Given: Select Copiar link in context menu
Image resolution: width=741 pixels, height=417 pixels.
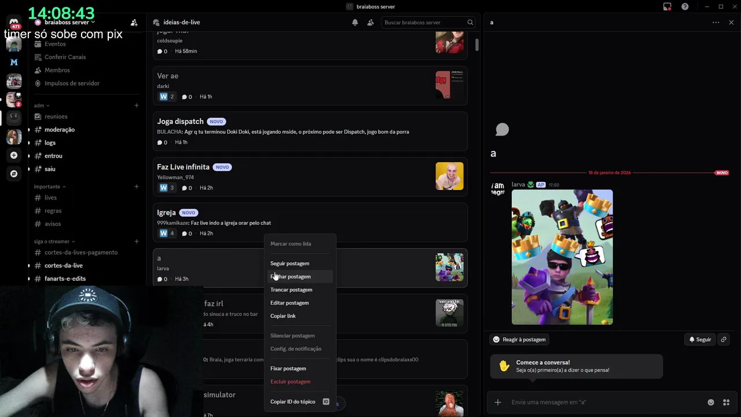Looking at the screenshot, I should click(x=300, y=316).
